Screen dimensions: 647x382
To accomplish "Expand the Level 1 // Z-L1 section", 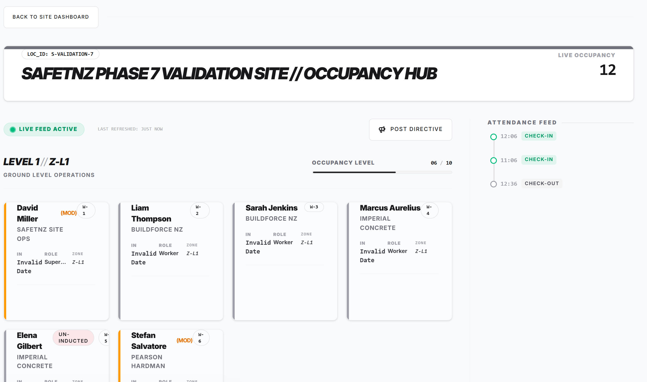I will (x=36, y=161).
